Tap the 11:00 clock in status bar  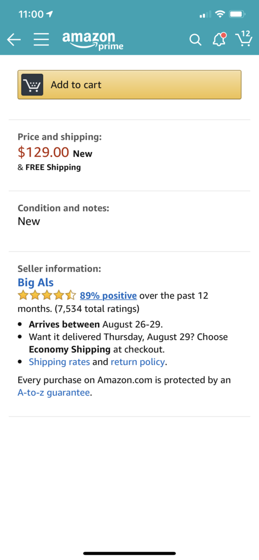click(31, 15)
